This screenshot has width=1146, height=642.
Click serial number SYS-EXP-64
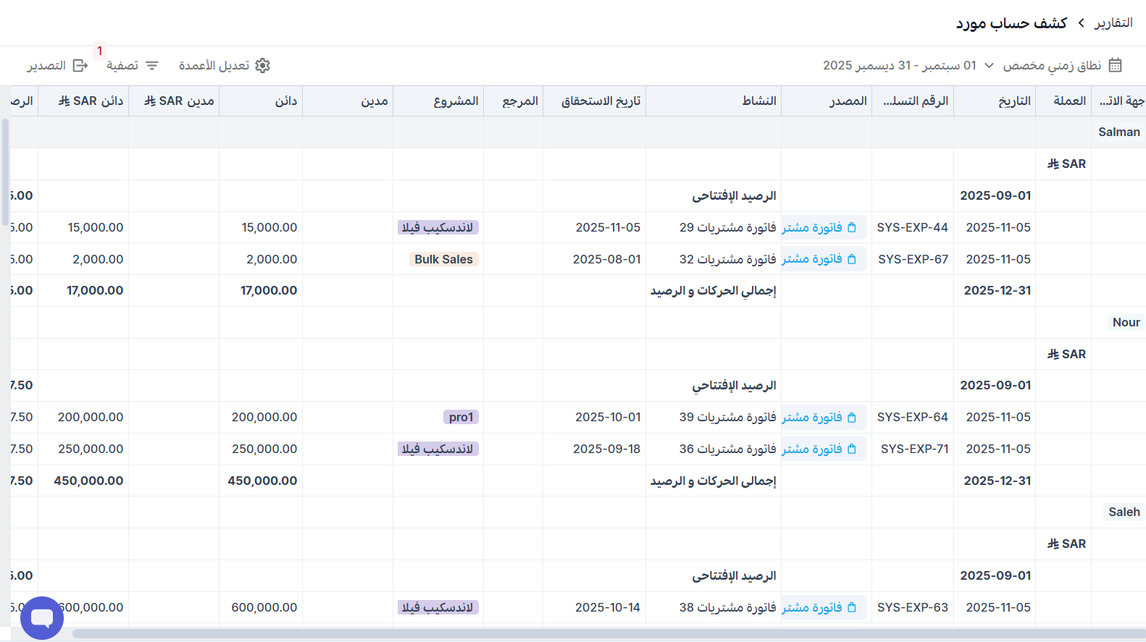(x=912, y=417)
